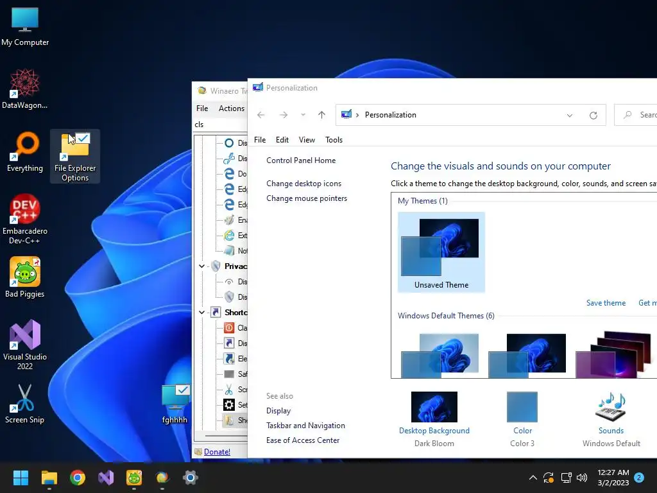
Task: Select purple glow default theme
Action: coord(613,354)
